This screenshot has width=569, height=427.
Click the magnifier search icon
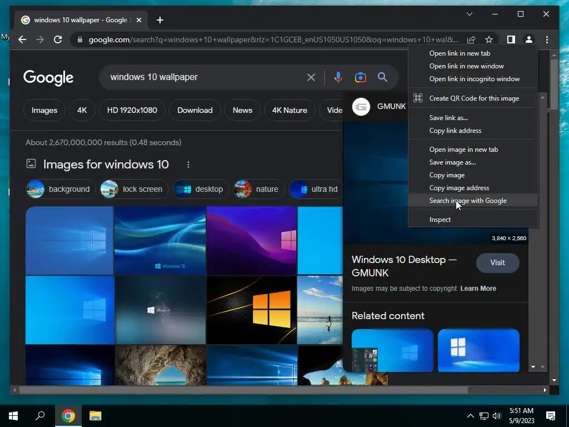pos(382,77)
